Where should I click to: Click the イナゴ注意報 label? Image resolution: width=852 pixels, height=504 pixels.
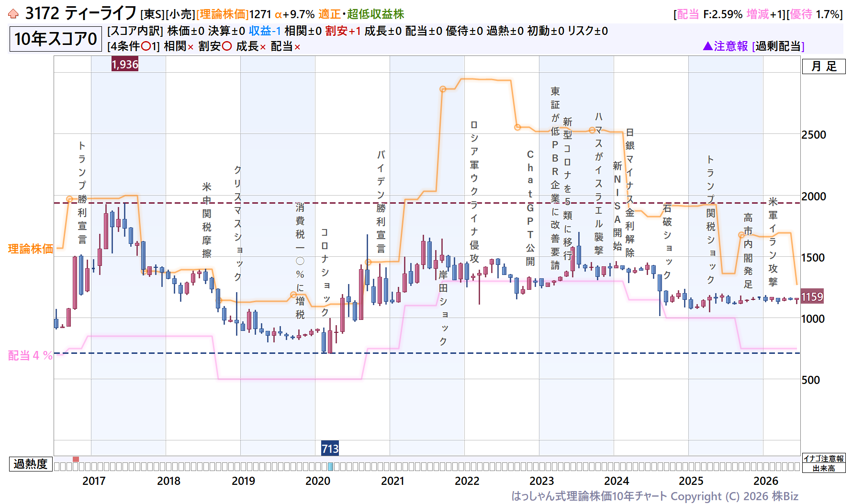click(824, 459)
